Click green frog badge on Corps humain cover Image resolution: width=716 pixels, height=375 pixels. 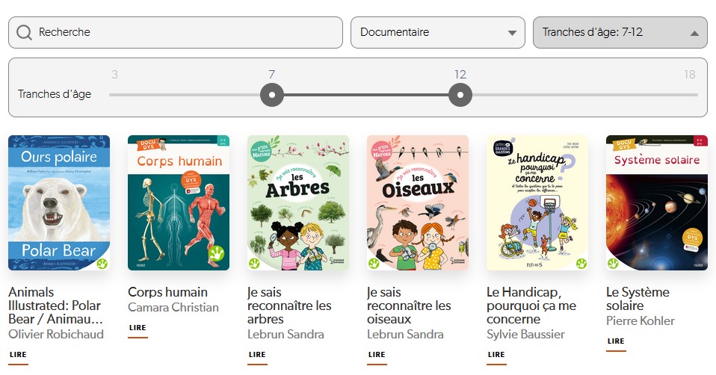click(x=216, y=254)
